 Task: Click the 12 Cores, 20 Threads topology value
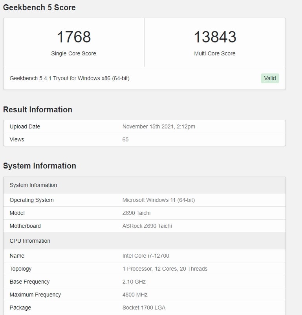coord(165,269)
